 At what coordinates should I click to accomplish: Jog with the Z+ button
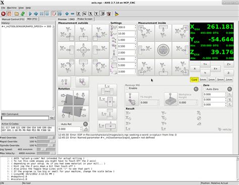click(229, 64)
